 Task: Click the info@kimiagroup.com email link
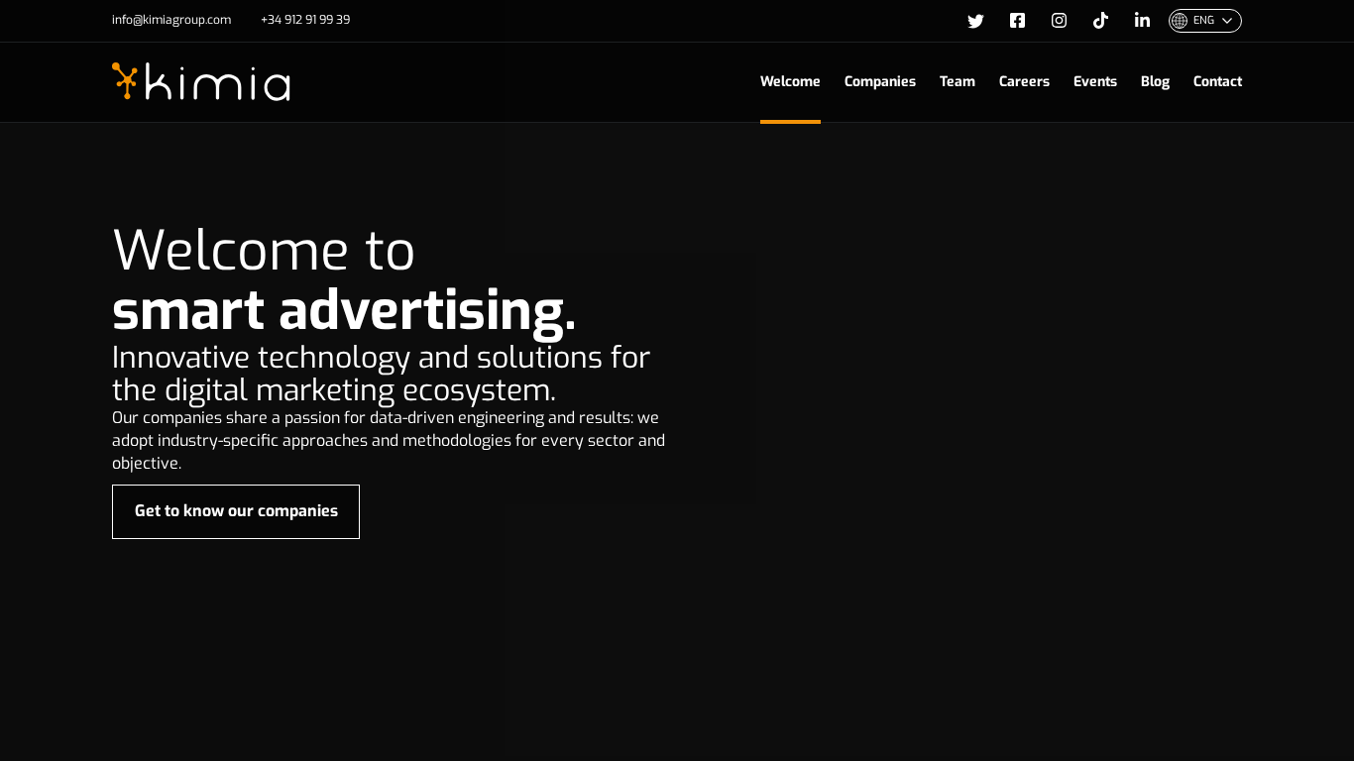171,20
